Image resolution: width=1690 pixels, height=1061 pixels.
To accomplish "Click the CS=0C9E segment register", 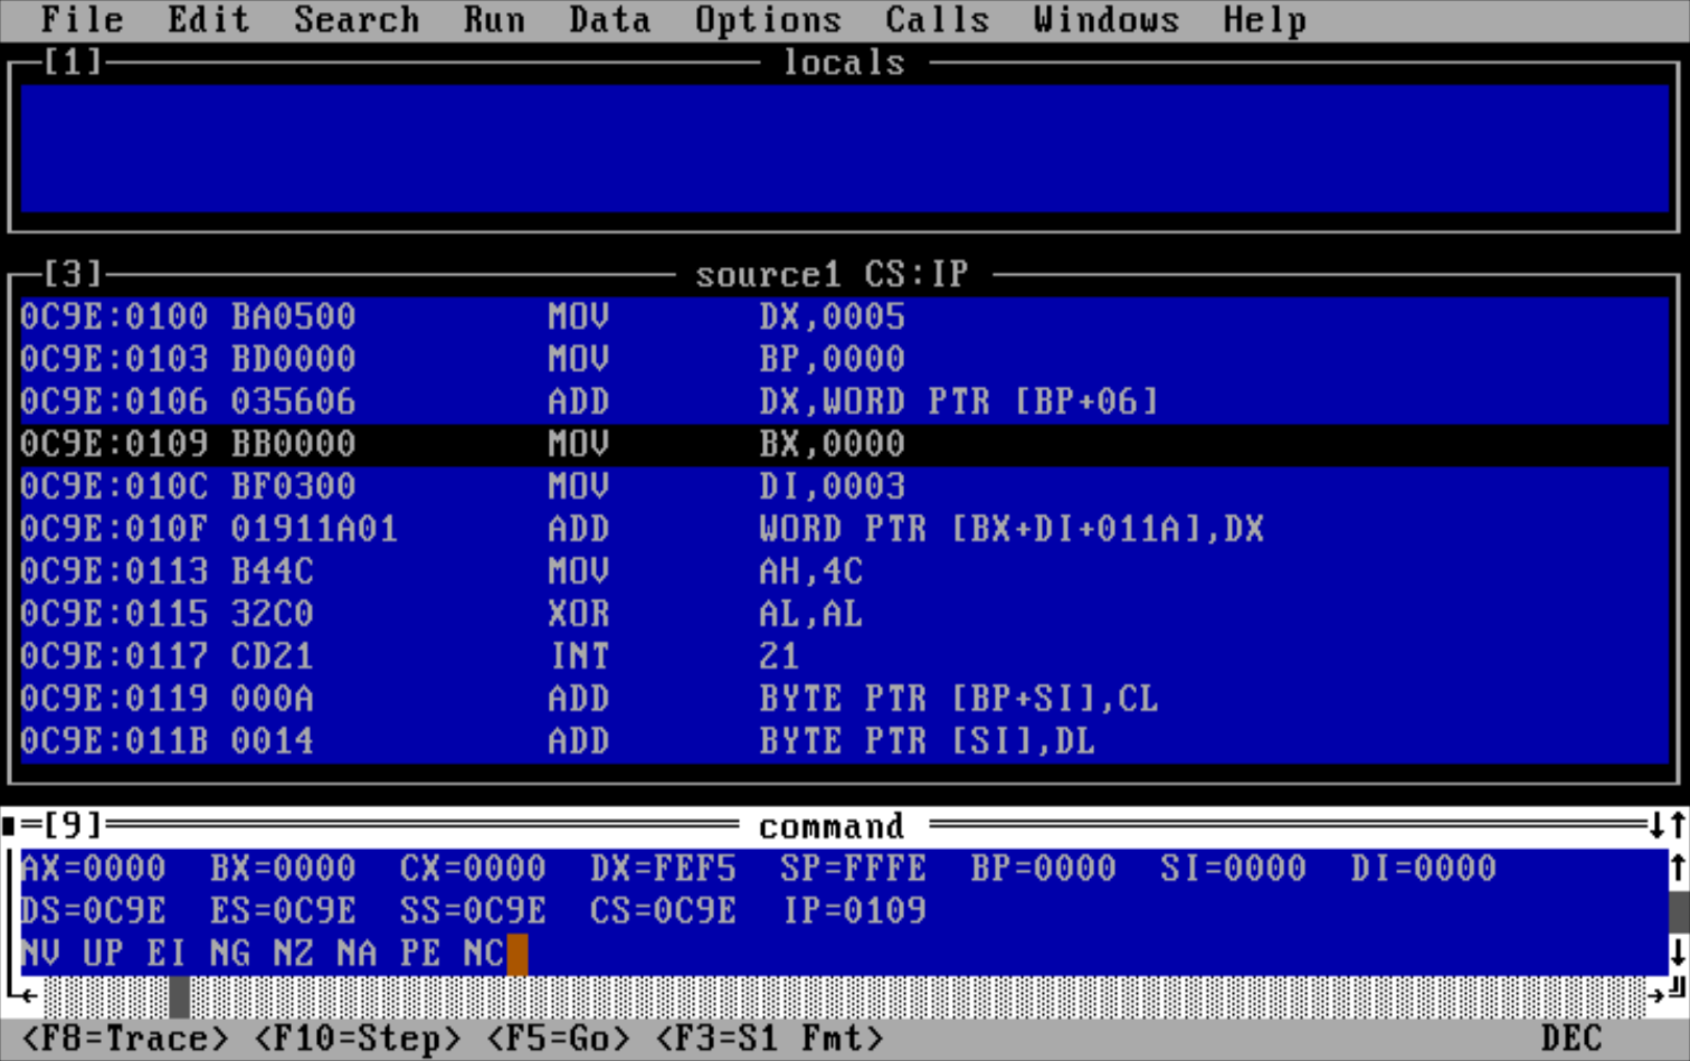I will tap(663, 911).
